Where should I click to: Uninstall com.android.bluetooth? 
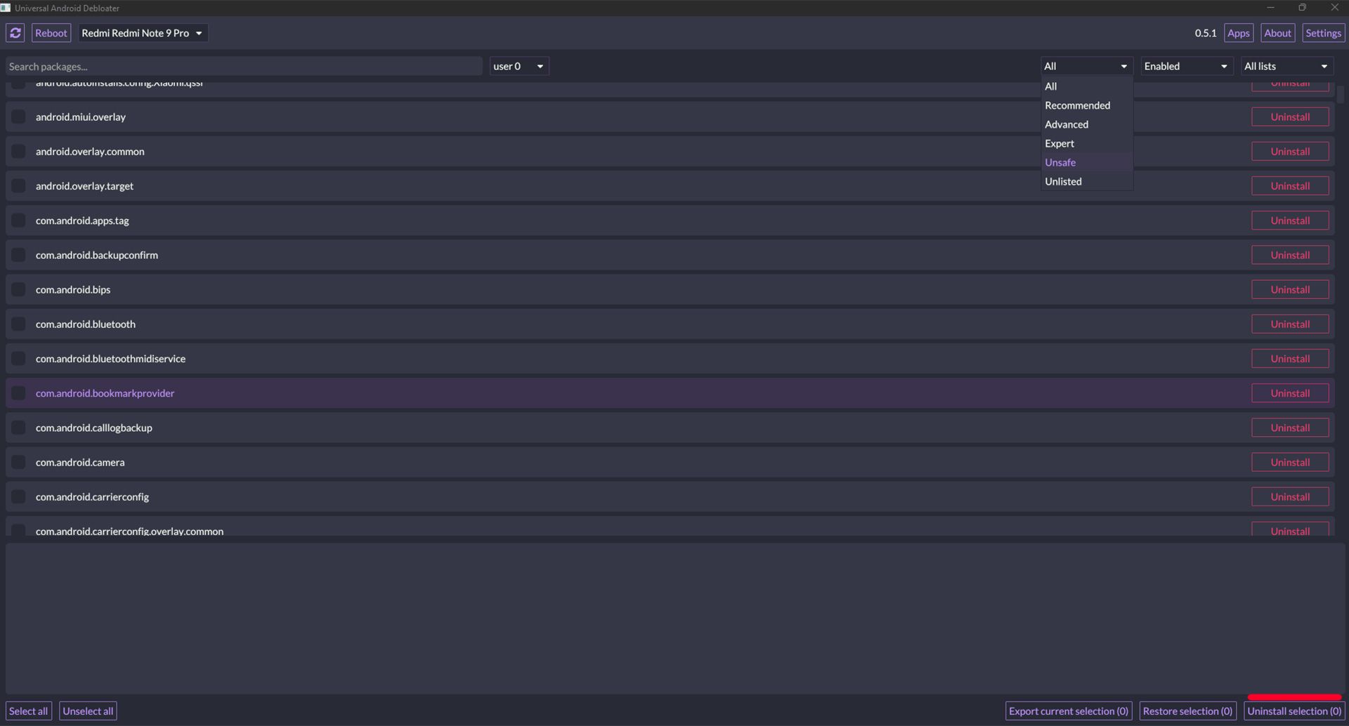click(1290, 324)
